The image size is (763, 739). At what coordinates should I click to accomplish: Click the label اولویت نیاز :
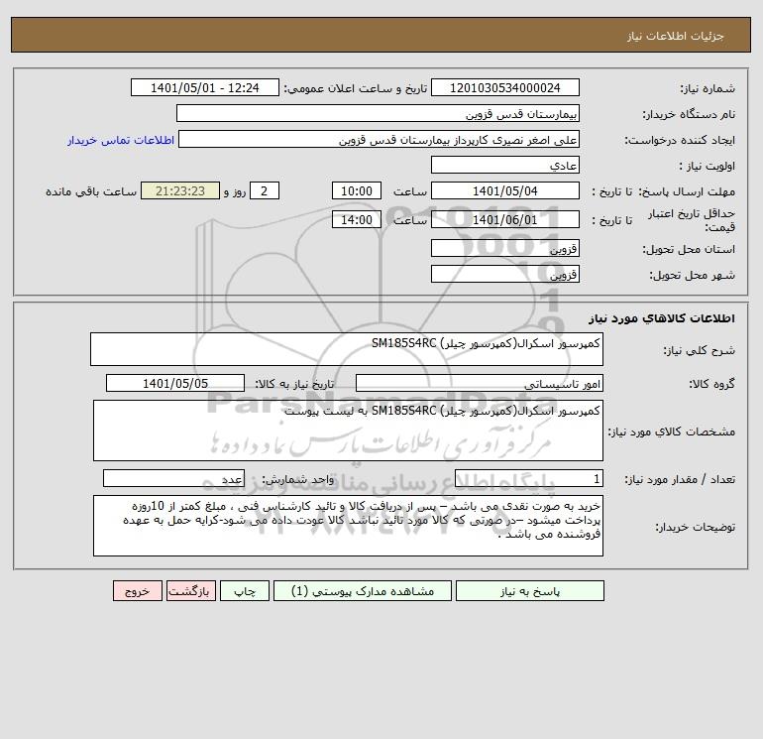708,166
